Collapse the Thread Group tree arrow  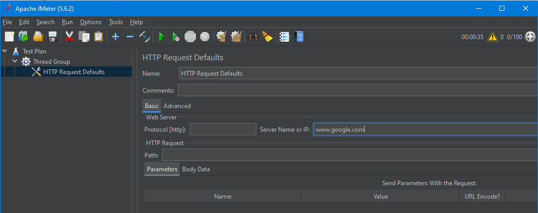point(15,62)
